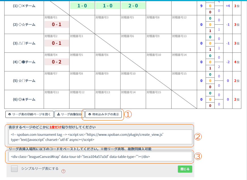Select the -2 goal difference value
This screenshot has width=247, height=180.
(x=228, y=62)
